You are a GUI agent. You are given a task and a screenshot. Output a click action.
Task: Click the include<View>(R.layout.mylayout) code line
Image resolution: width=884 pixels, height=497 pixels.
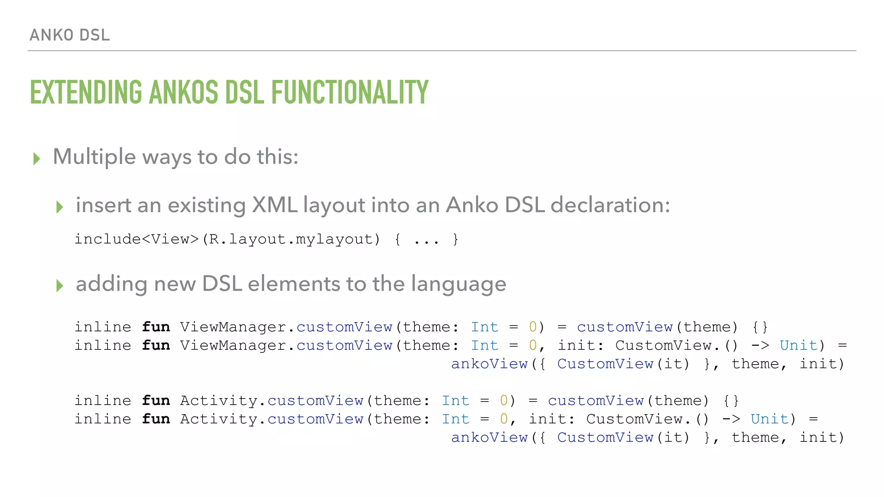click(x=266, y=239)
